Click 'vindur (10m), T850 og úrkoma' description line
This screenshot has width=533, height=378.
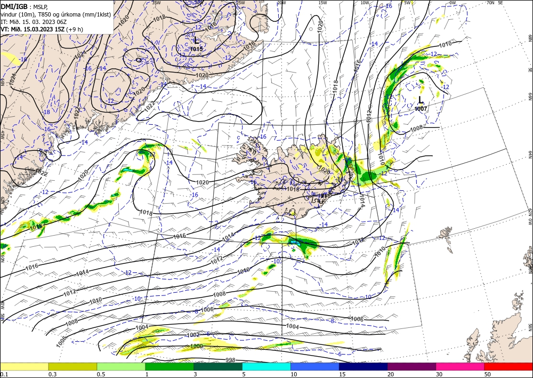click(x=55, y=14)
